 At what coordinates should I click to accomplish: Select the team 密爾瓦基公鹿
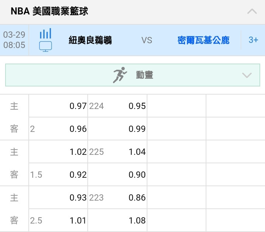click(203, 40)
